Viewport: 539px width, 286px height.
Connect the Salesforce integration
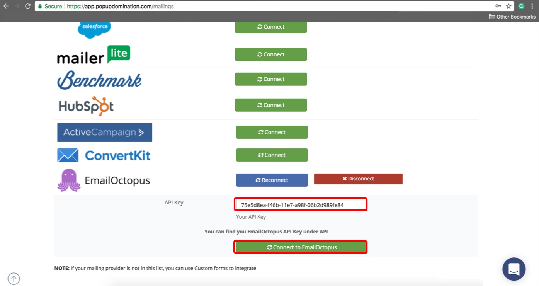[x=271, y=27]
